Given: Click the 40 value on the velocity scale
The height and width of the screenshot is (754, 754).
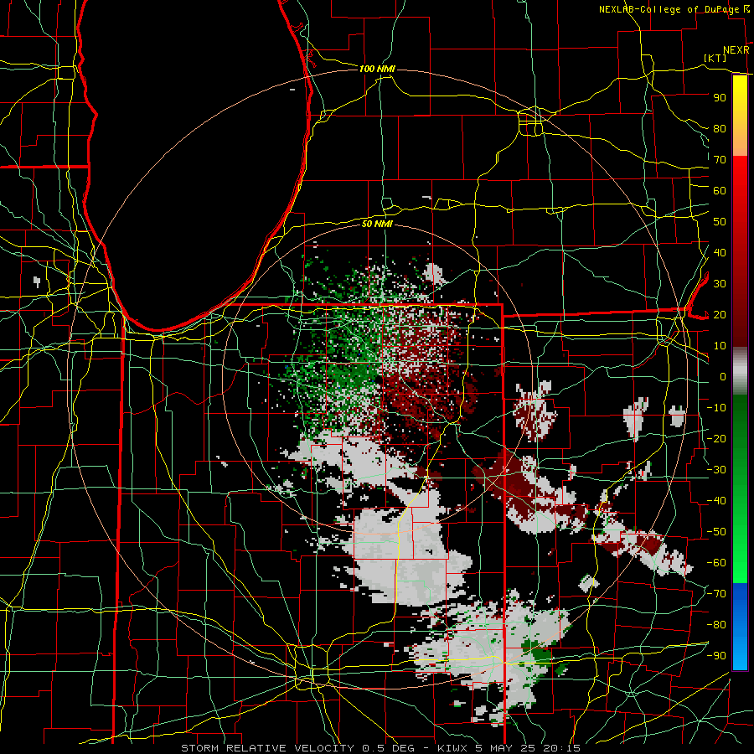Looking at the screenshot, I should tap(720, 252).
